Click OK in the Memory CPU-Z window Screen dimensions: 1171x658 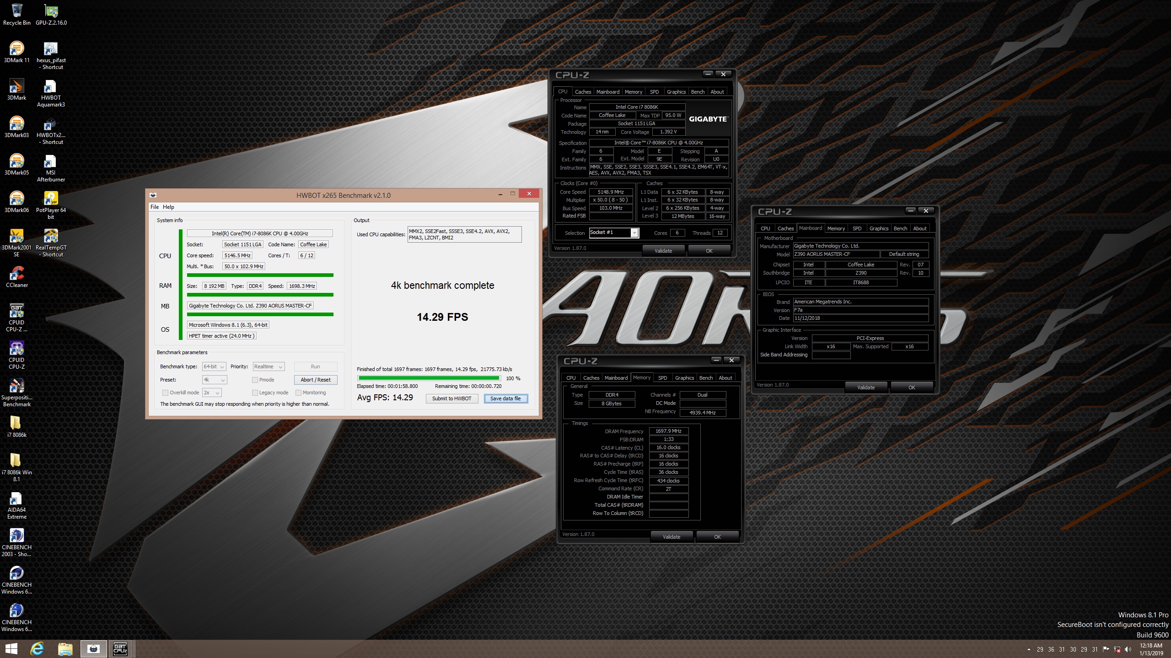tap(717, 537)
